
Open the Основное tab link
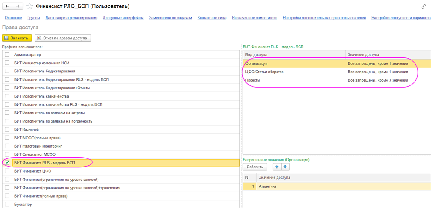[x=13, y=18]
